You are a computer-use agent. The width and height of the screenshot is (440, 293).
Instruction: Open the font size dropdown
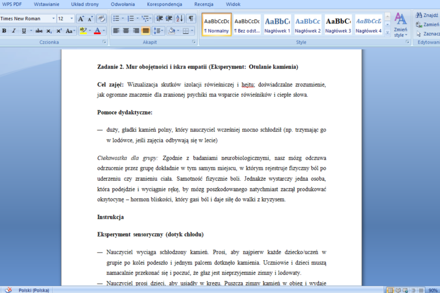[71, 19]
